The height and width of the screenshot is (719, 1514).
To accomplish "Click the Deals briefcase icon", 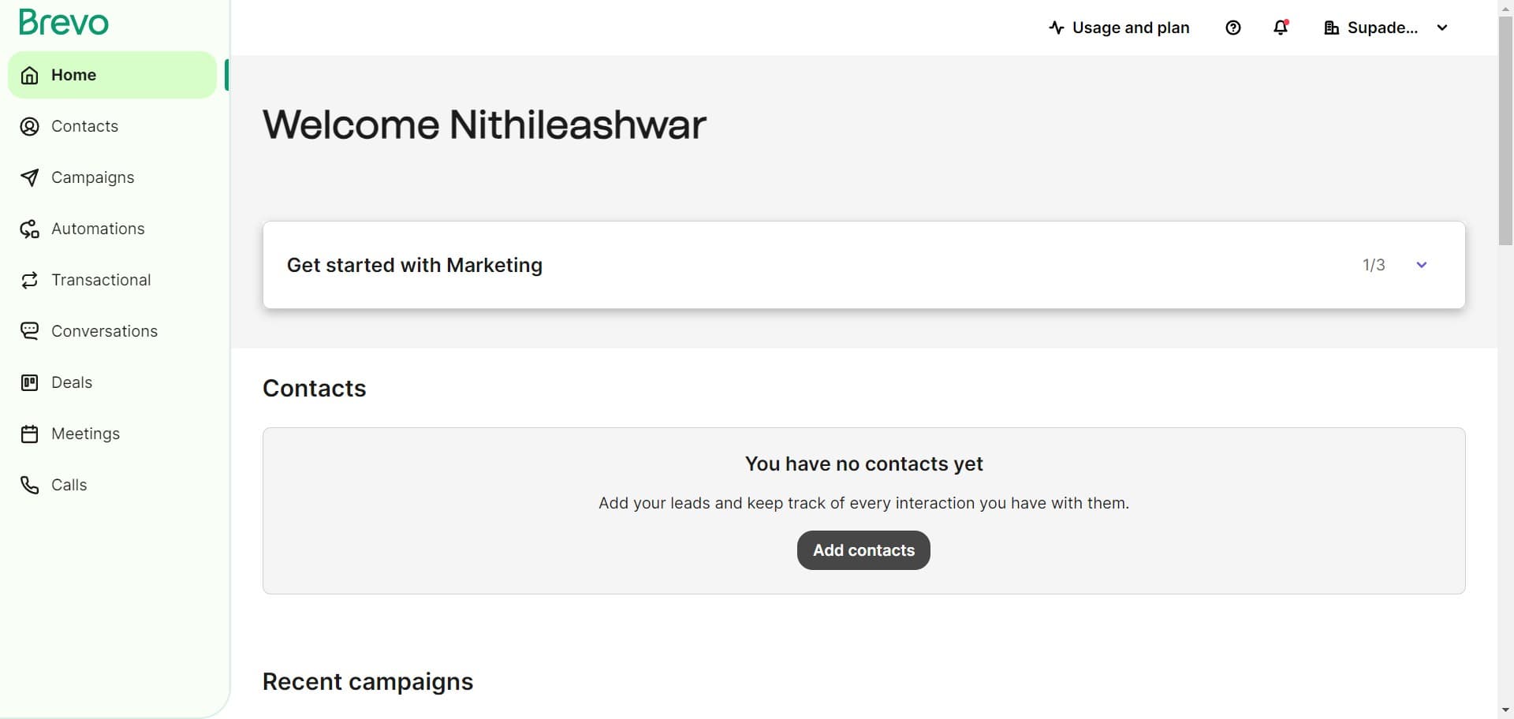I will tap(29, 382).
